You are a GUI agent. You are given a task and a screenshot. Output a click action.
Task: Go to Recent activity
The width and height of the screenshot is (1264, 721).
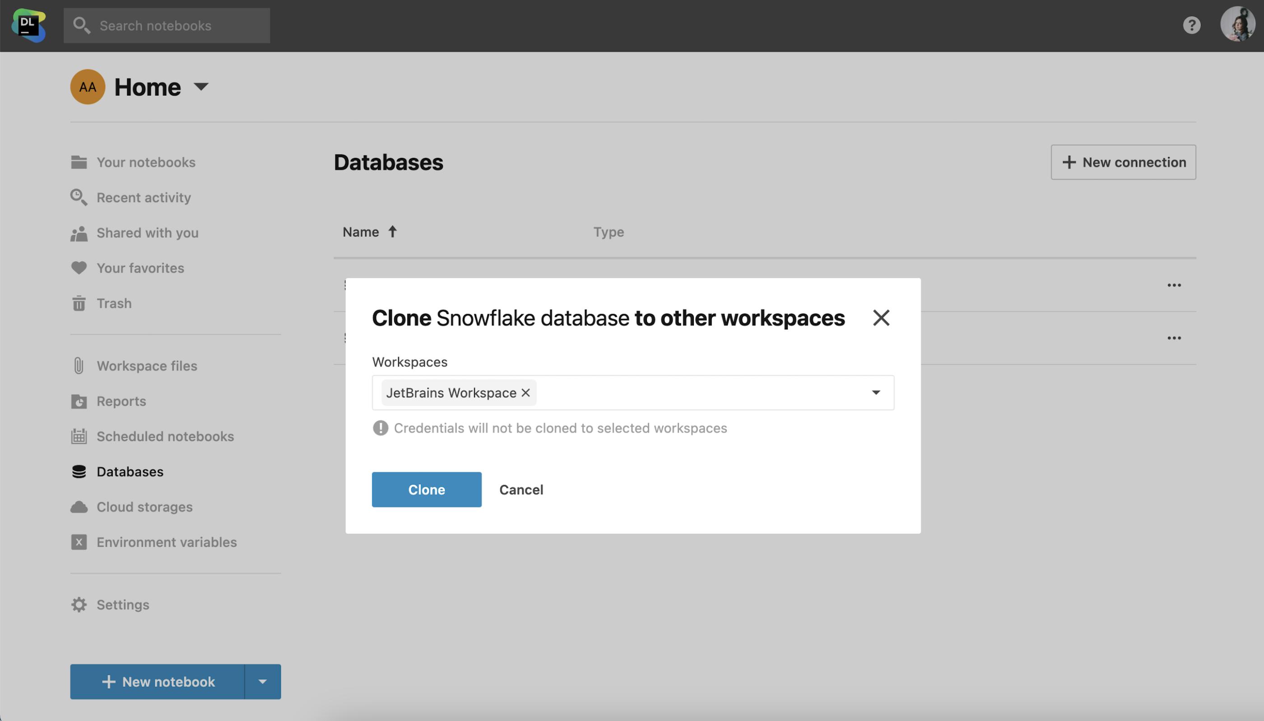pyautogui.click(x=144, y=197)
